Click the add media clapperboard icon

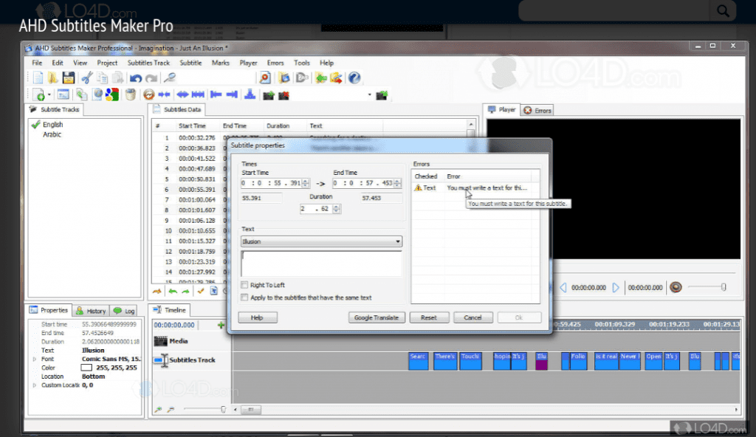pyautogui.click(x=269, y=95)
